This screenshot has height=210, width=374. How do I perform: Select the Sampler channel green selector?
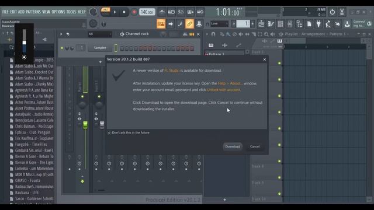pyautogui.click(x=116, y=48)
